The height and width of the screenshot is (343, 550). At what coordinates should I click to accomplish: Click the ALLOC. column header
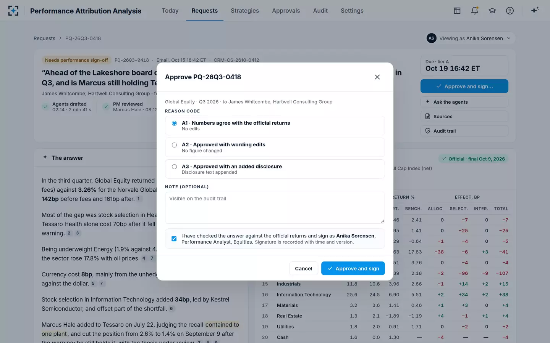[436, 208]
